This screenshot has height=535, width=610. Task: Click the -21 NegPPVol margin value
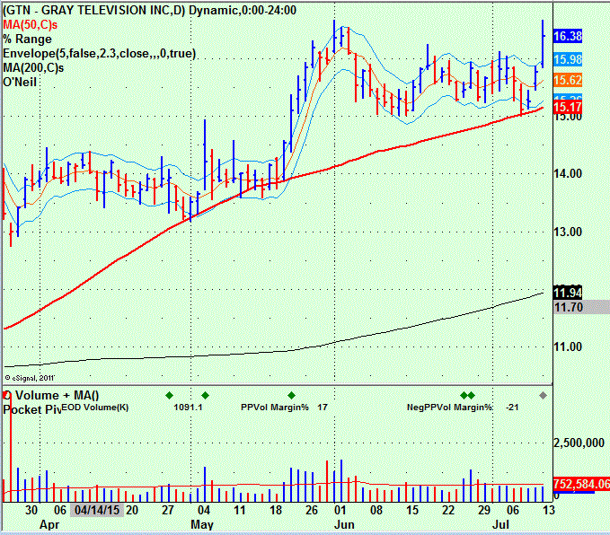tap(512, 407)
